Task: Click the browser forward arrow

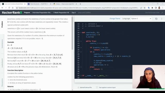Action: [6, 8]
